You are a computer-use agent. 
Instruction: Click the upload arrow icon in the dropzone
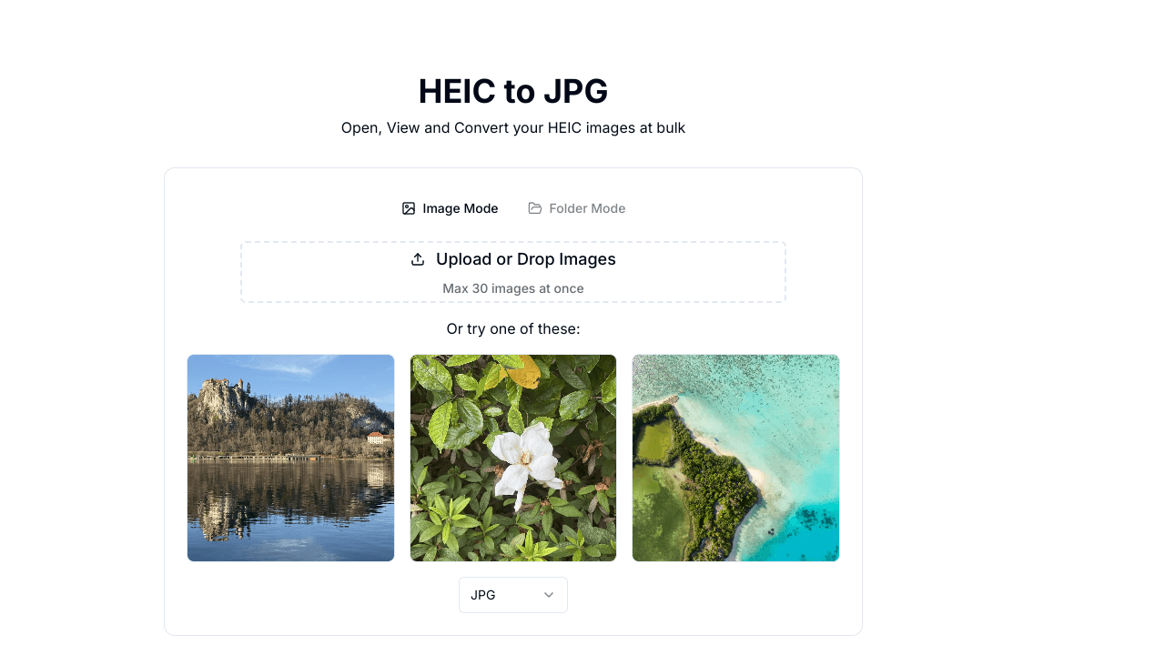click(418, 258)
